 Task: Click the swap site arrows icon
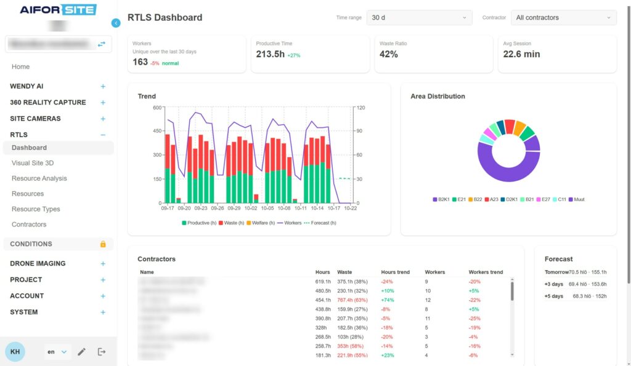(102, 44)
